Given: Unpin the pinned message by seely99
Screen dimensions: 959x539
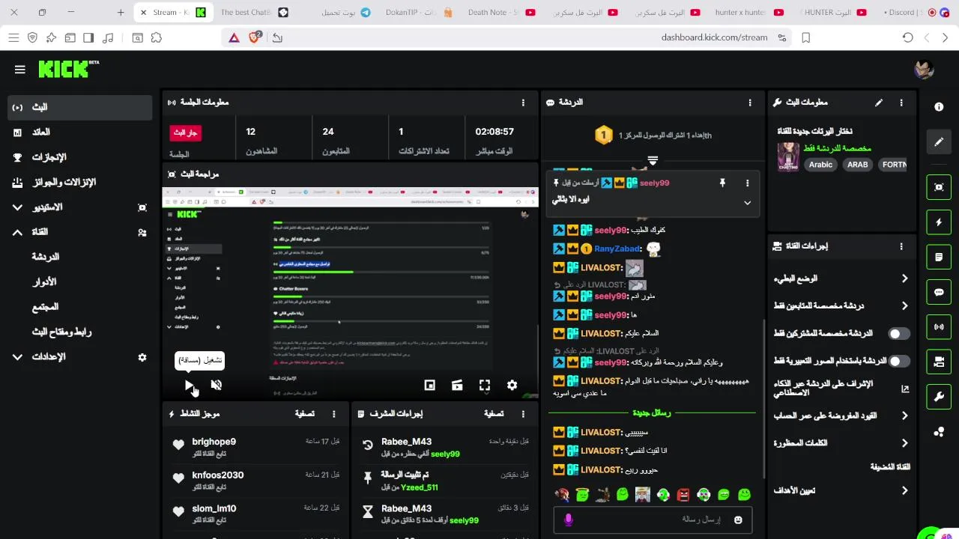Looking at the screenshot, I should [722, 183].
